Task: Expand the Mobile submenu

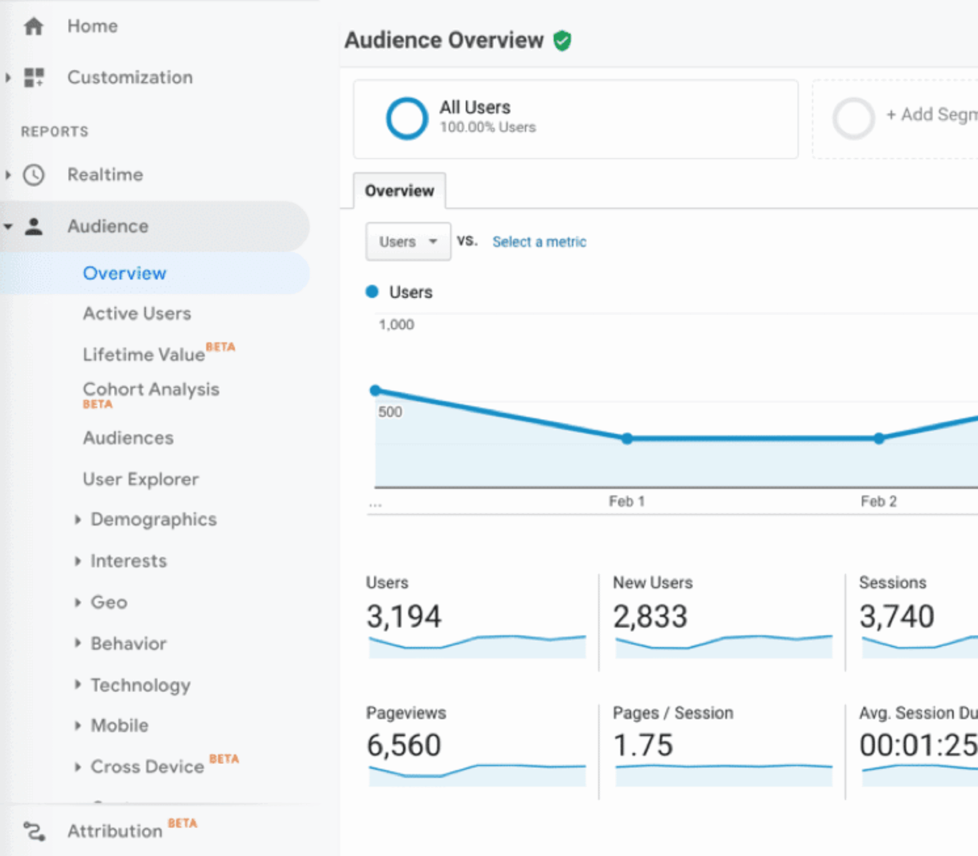Action: tap(78, 726)
